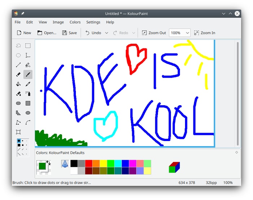Choose the medium square brush shape
This screenshot has height=200, width=253.
pyautogui.click(x=22, y=145)
